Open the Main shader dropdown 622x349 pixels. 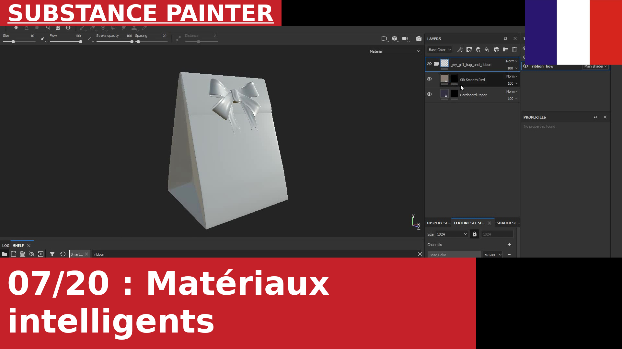click(595, 66)
